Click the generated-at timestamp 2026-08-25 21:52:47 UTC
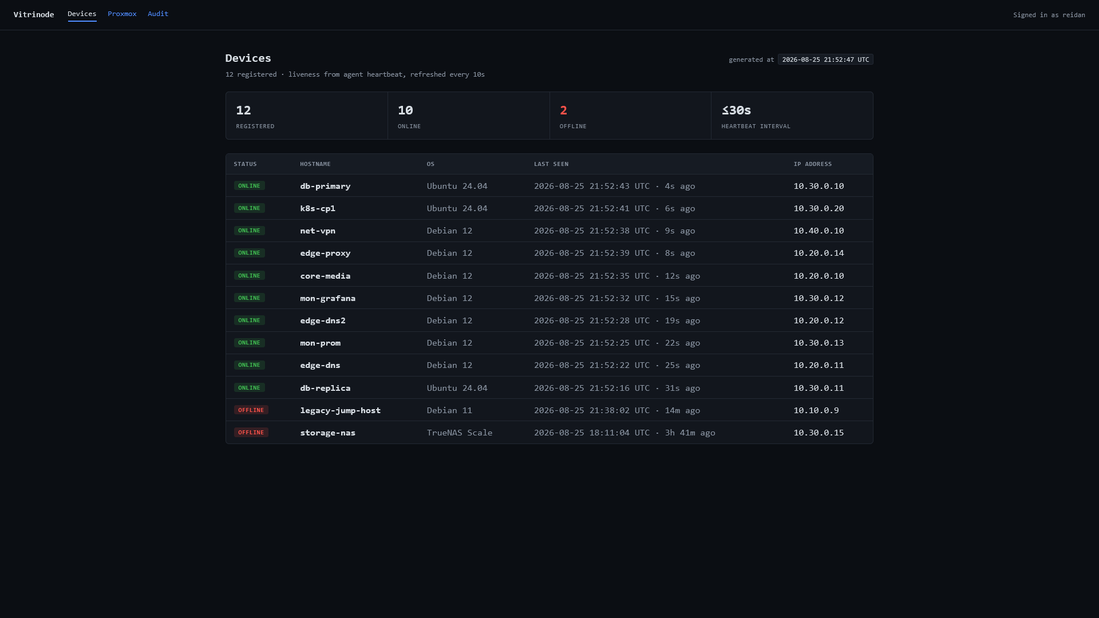This screenshot has width=1099, height=618. coord(825,60)
